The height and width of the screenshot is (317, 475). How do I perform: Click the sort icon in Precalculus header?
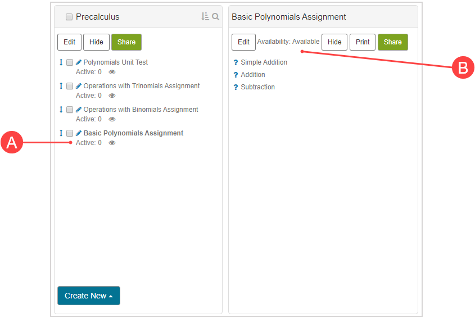pyautogui.click(x=205, y=17)
